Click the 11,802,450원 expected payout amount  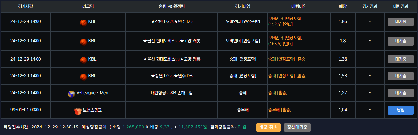(193, 127)
